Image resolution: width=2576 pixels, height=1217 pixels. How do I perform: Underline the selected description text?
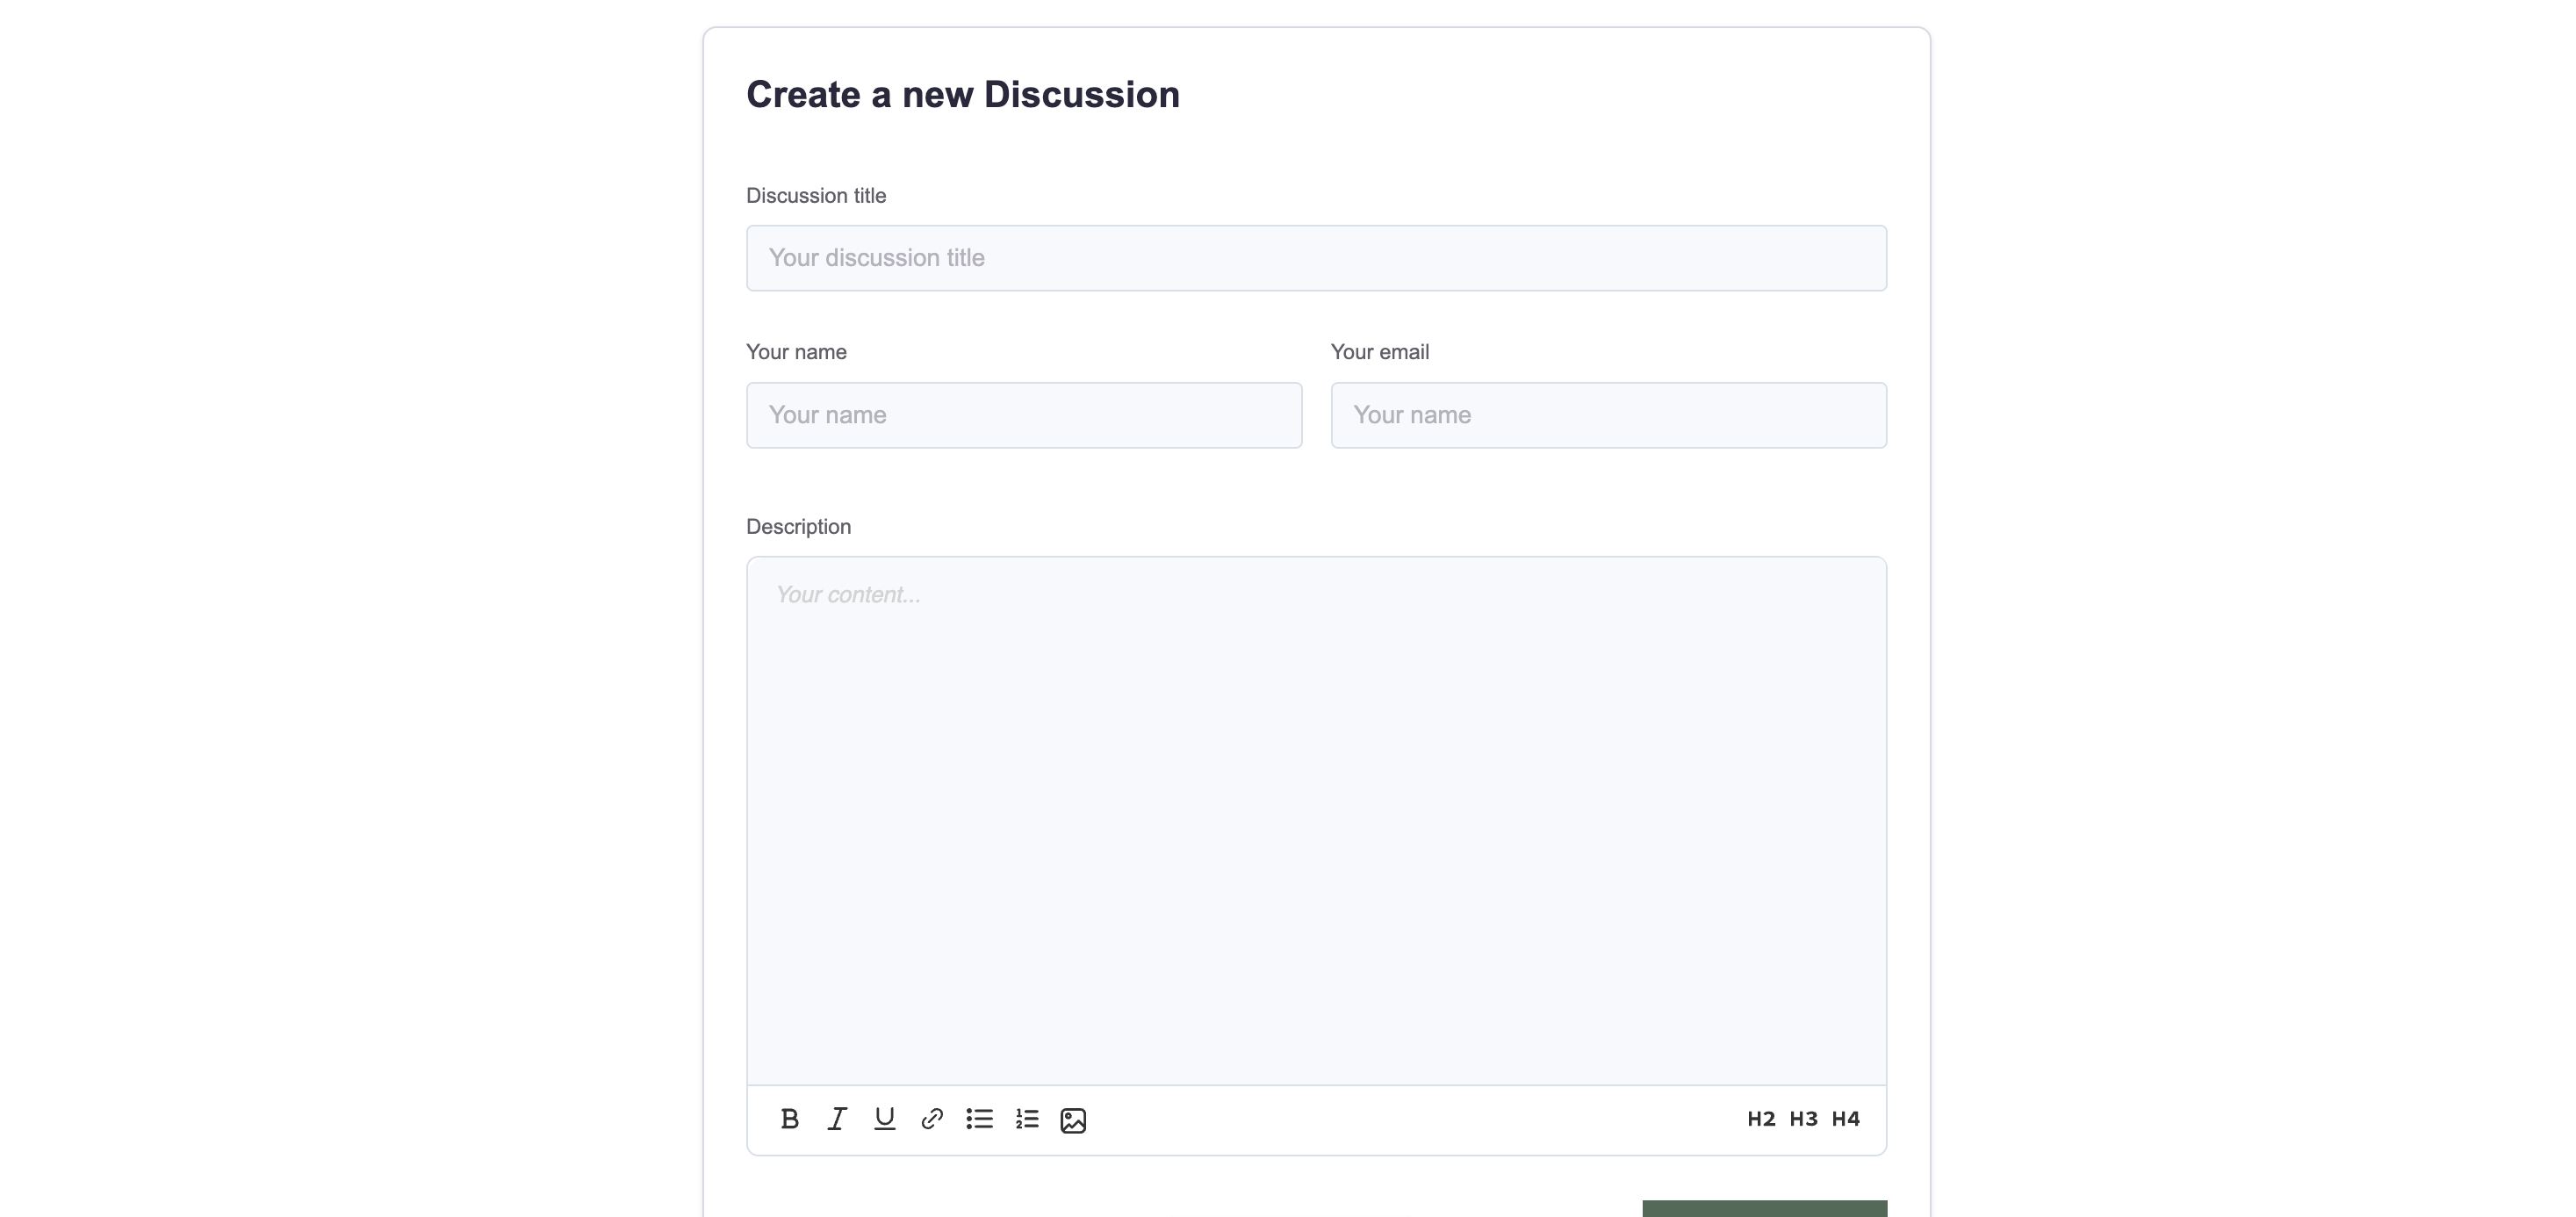coord(884,1119)
